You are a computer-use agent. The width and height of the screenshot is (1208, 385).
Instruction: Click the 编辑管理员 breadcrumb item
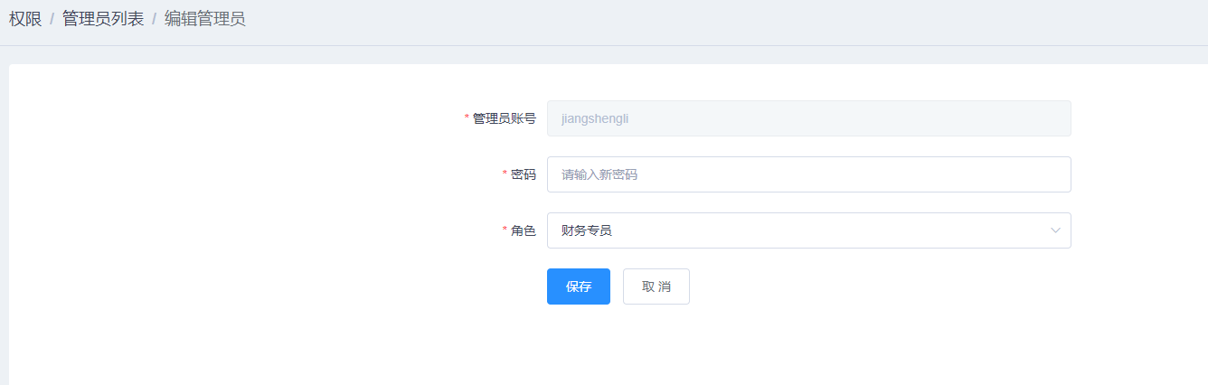point(205,19)
